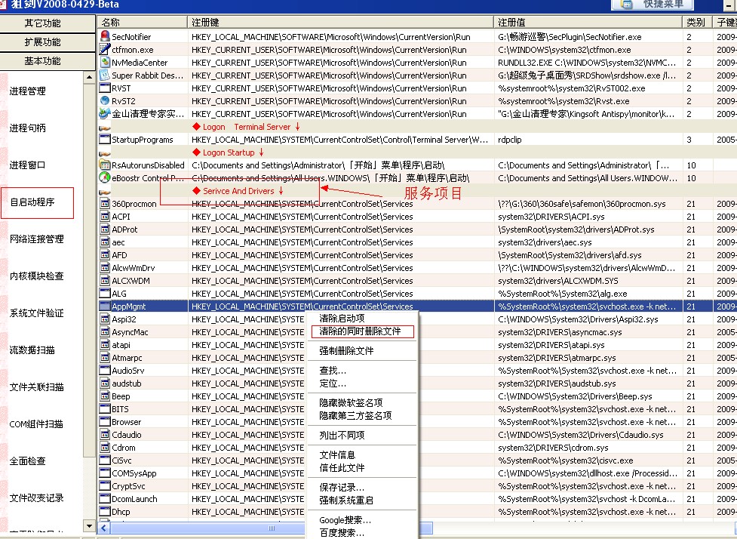
Task: Click the 金山清理专家实... row icon
Action: [x=105, y=113]
